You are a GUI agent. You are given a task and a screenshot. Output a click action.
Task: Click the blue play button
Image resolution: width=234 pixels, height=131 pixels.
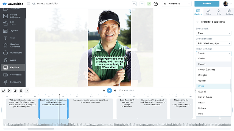click(x=109, y=91)
